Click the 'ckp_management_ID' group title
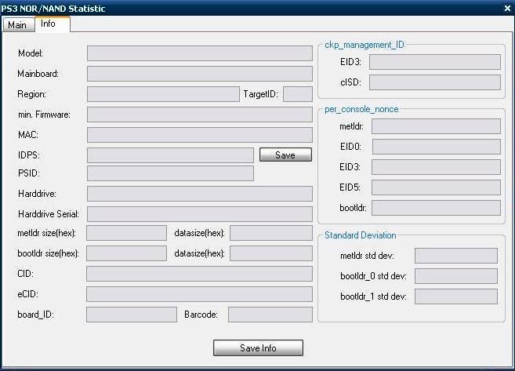 point(364,45)
